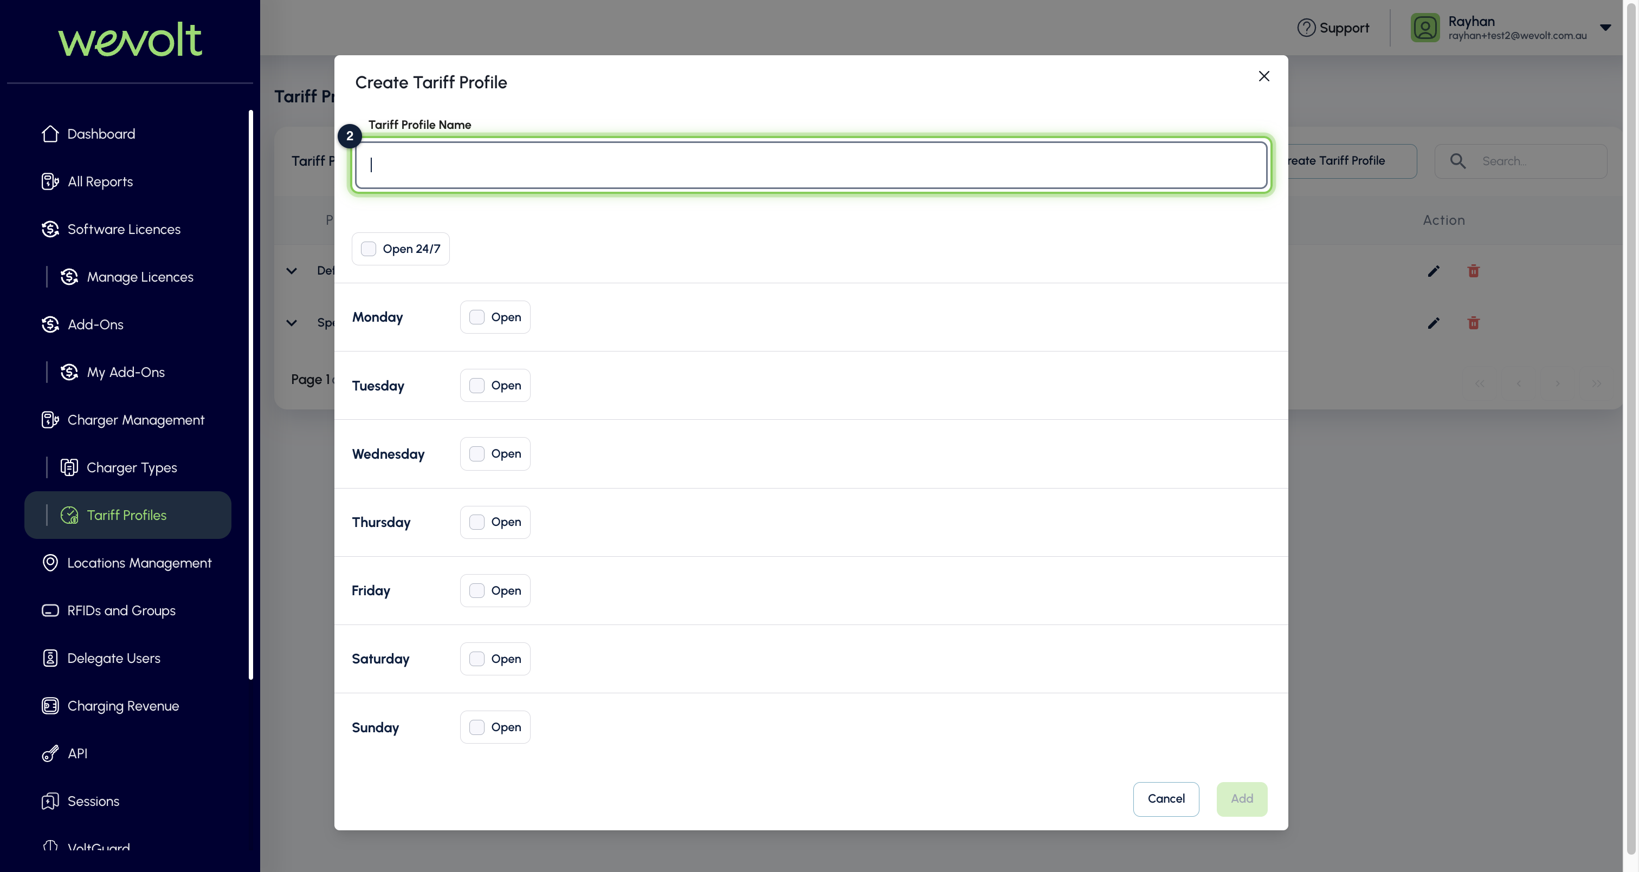Select RFIDs and Groups menu item
This screenshot has width=1639, height=872.
pos(127,610)
